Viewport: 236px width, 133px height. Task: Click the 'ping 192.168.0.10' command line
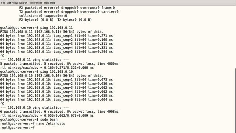click(x=37, y=72)
